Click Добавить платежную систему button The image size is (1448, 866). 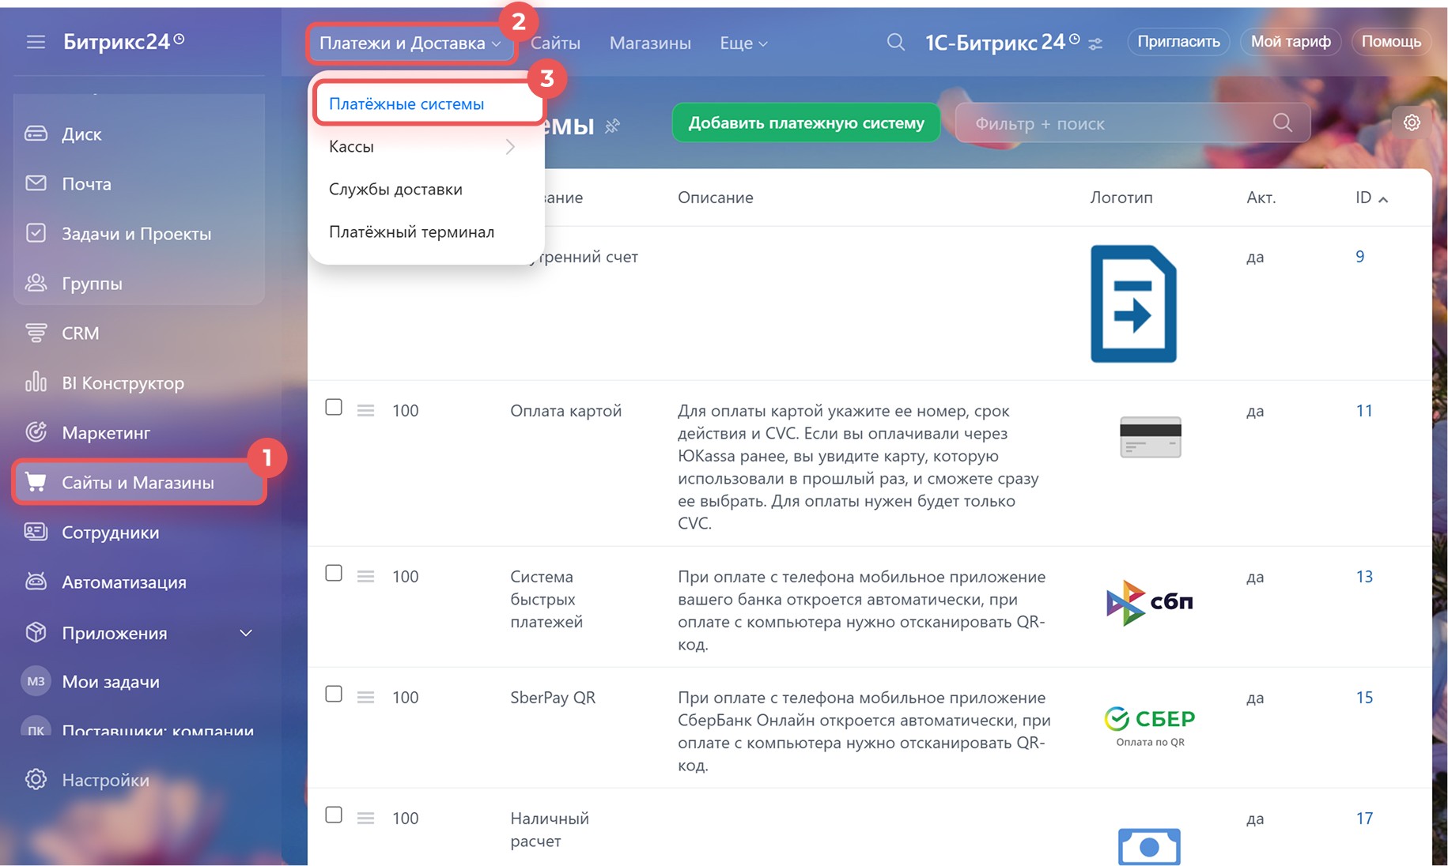[806, 122]
